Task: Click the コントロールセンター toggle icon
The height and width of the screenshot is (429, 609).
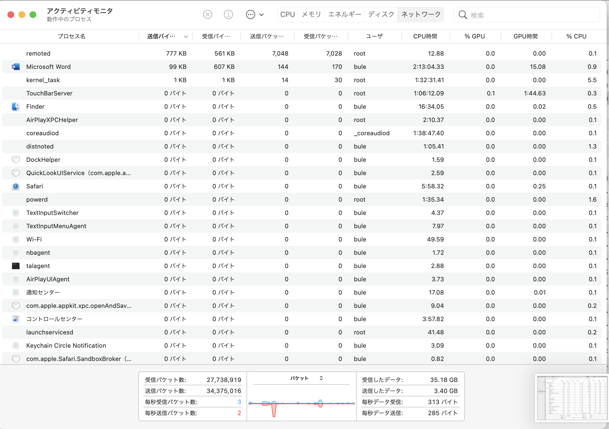Action: click(16, 319)
